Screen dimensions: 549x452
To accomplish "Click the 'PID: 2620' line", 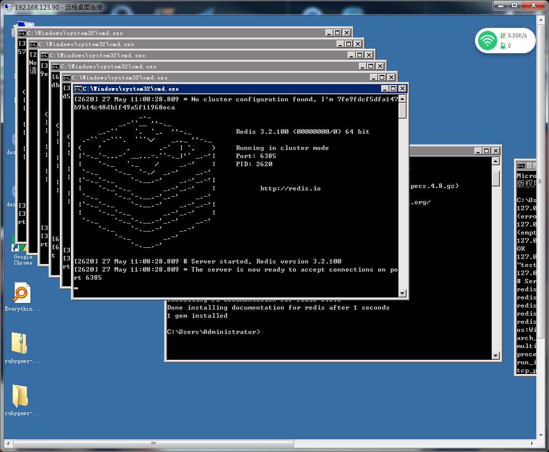I will [x=254, y=164].
